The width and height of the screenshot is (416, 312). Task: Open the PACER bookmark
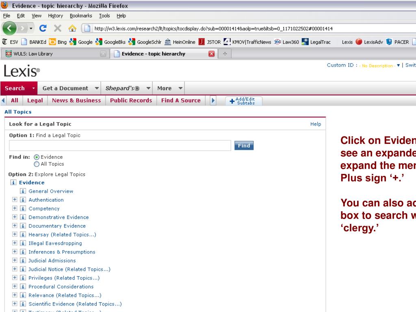(397, 42)
